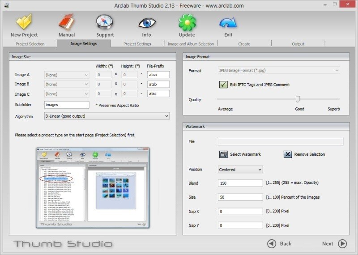Click the Select Watermark icon button
Image resolution: width=358 pixels, height=255 pixels.
coord(224,154)
